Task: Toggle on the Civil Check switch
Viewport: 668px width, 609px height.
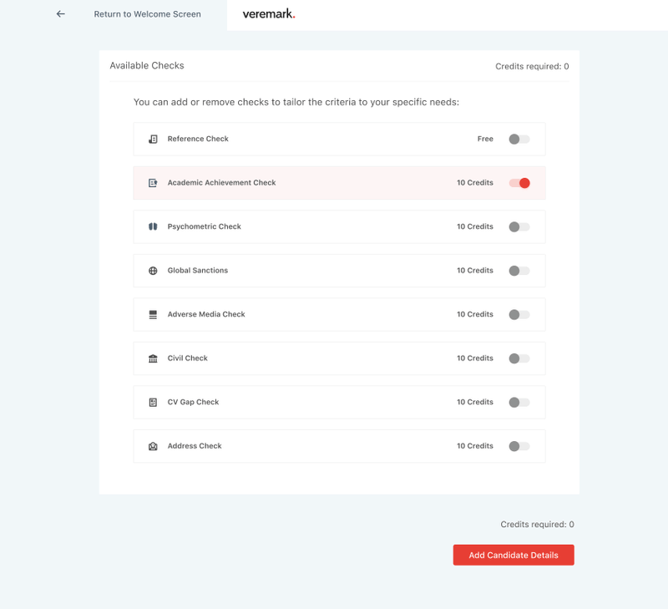Action: (519, 358)
